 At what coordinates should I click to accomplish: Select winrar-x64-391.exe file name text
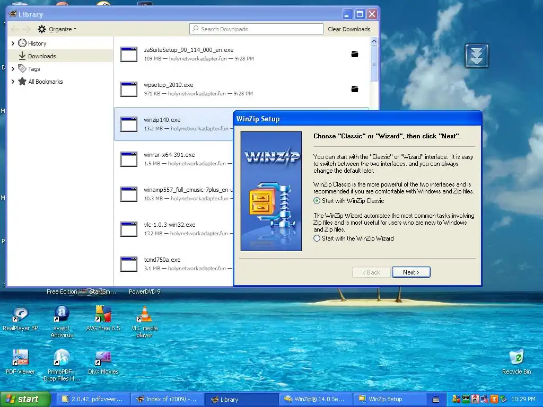(x=169, y=155)
